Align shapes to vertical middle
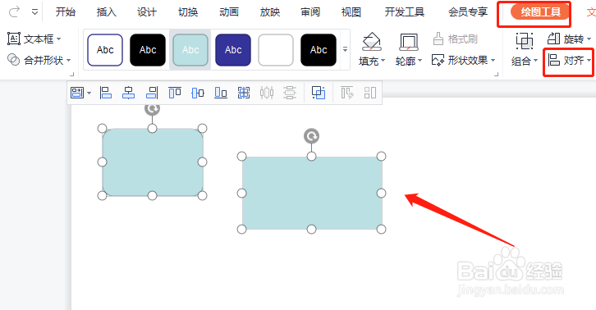This screenshot has width=596, height=310. (198, 93)
